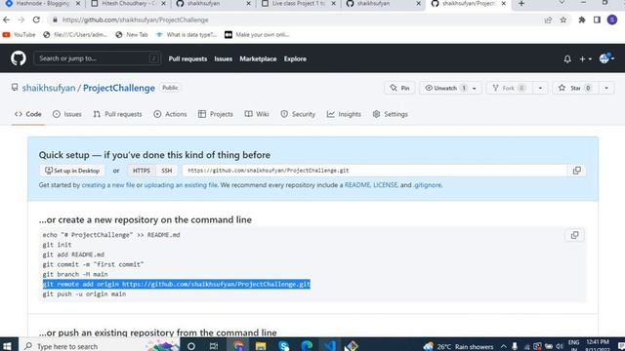This screenshot has width=625, height=351.
Task: Open Visual Studio Code from the taskbar
Action: click(330, 345)
